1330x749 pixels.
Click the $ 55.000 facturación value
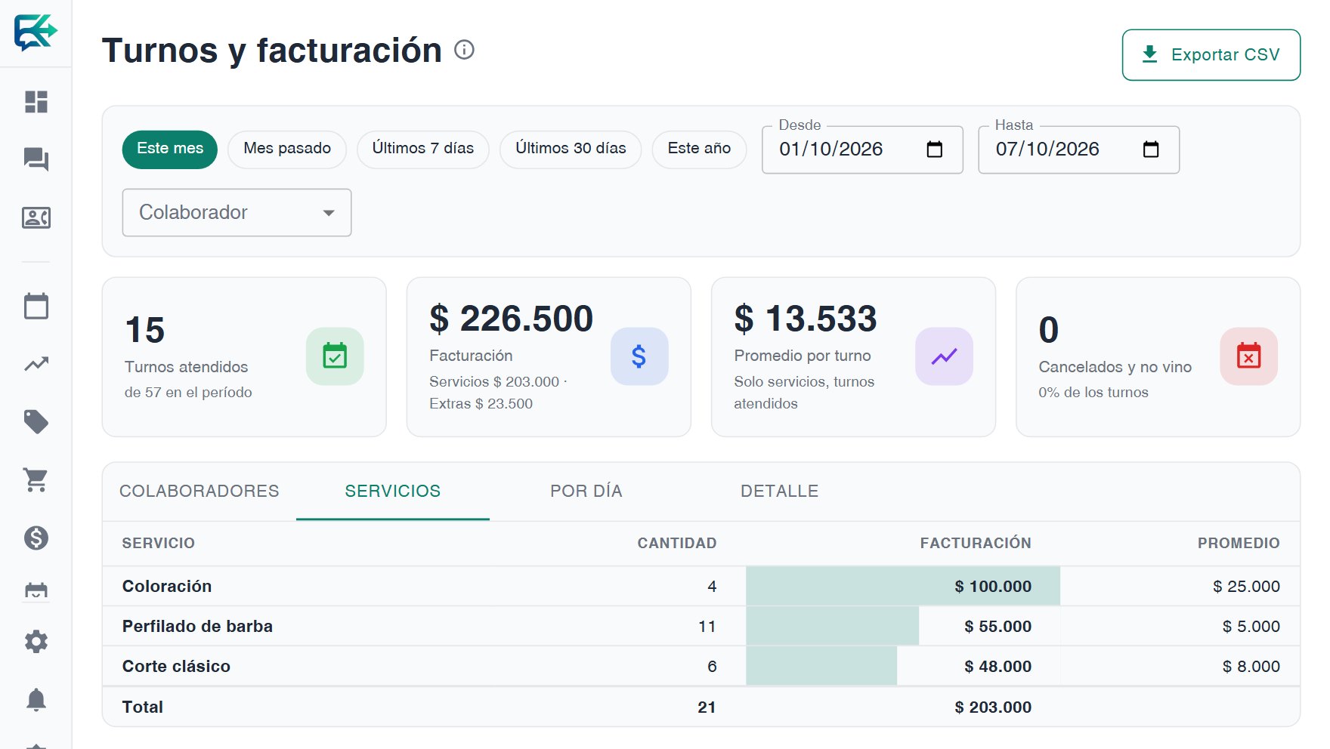[x=998, y=627]
